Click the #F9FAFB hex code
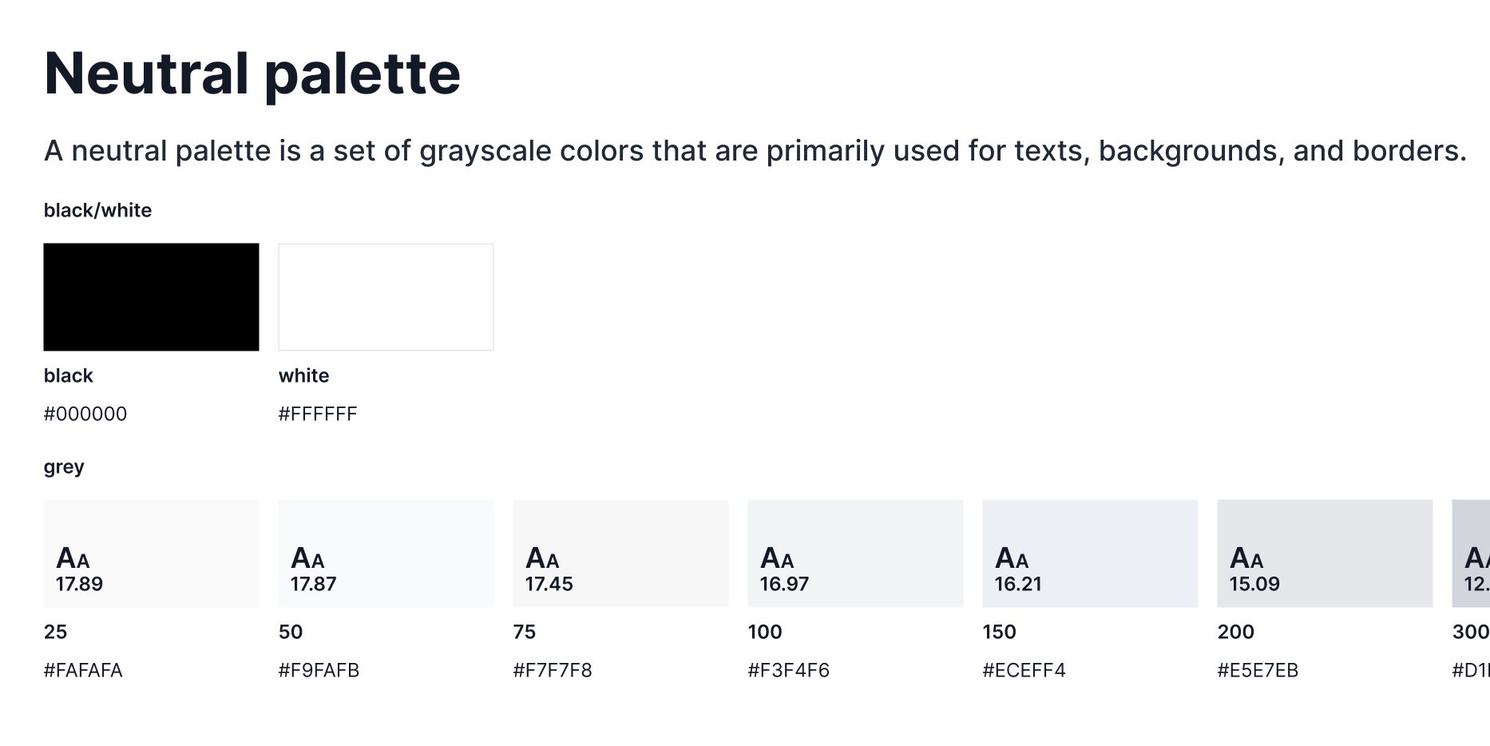This screenshot has width=1490, height=746. point(319,670)
